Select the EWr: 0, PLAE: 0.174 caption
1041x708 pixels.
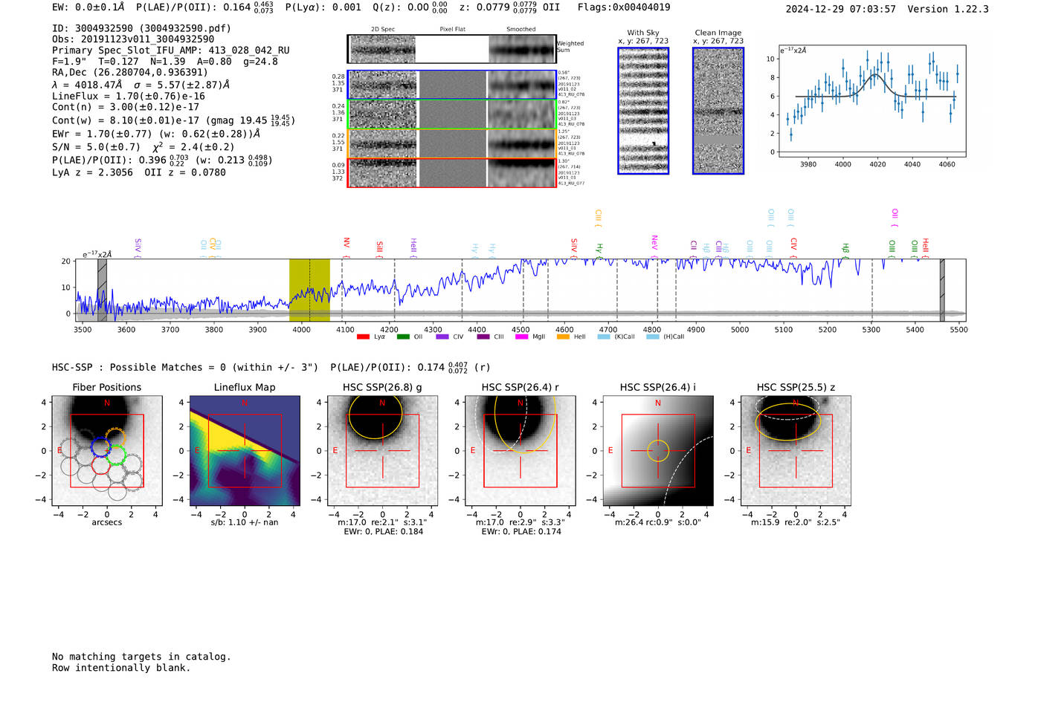click(521, 531)
